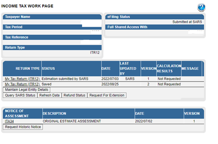Open the My Tax Return (ITR12) estimation row link

point(22,79)
